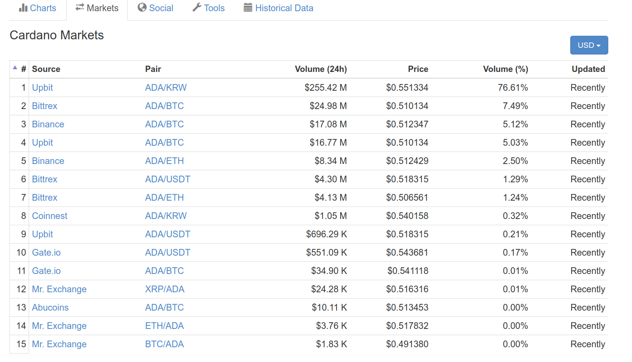Switch to the Markets tab
This screenshot has height=362, width=632.
click(97, 8)
